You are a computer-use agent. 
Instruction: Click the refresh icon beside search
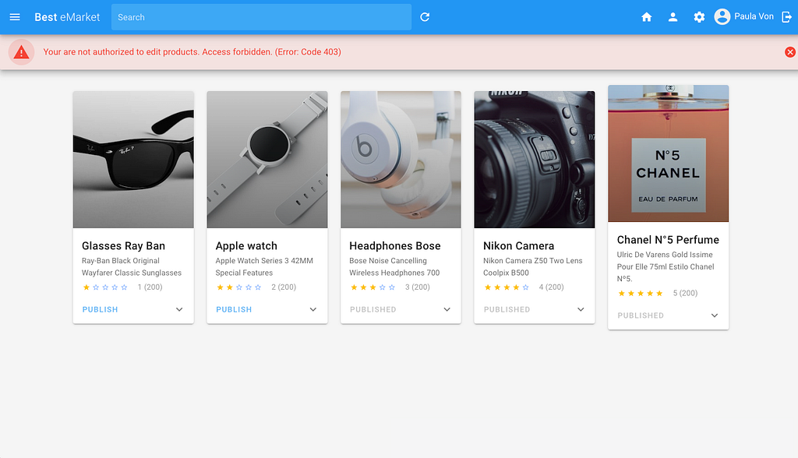[425, 17]
